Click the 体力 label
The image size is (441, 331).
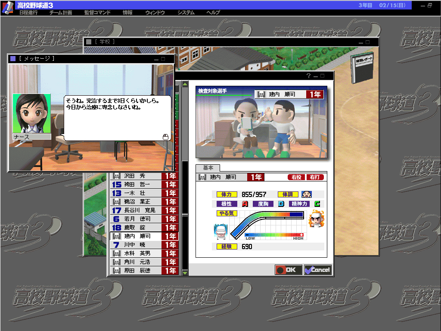tap(227, 194)
